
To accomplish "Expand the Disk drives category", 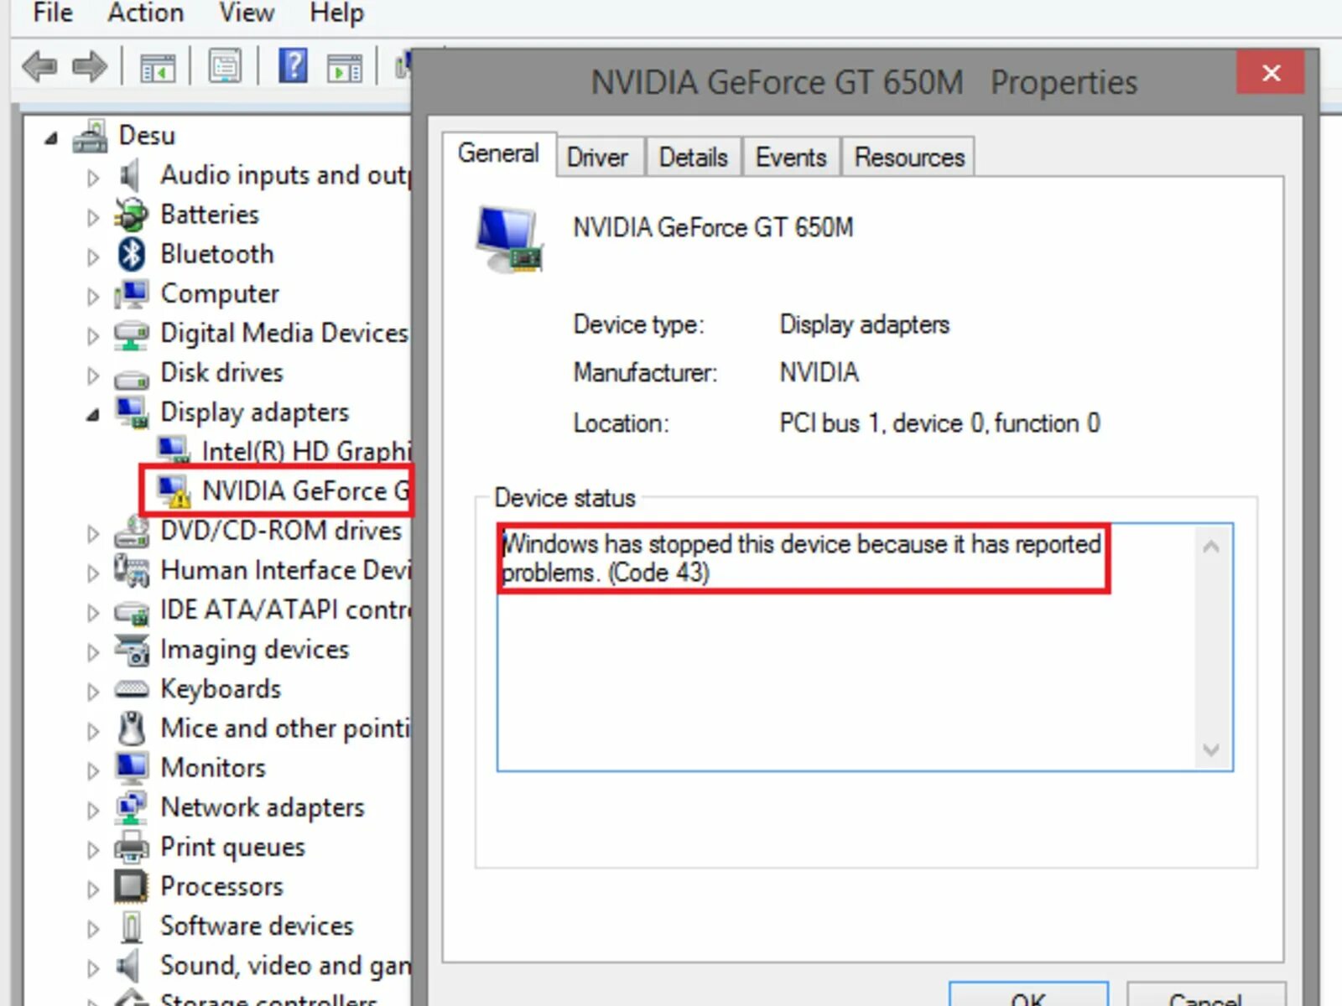I will tap(93, 375).
